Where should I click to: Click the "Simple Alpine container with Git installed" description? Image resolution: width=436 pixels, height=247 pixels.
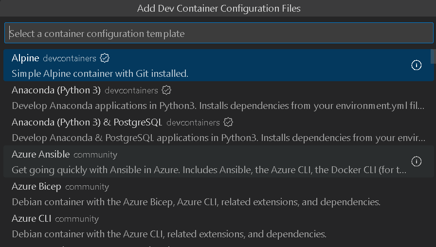tap(100, 74)
